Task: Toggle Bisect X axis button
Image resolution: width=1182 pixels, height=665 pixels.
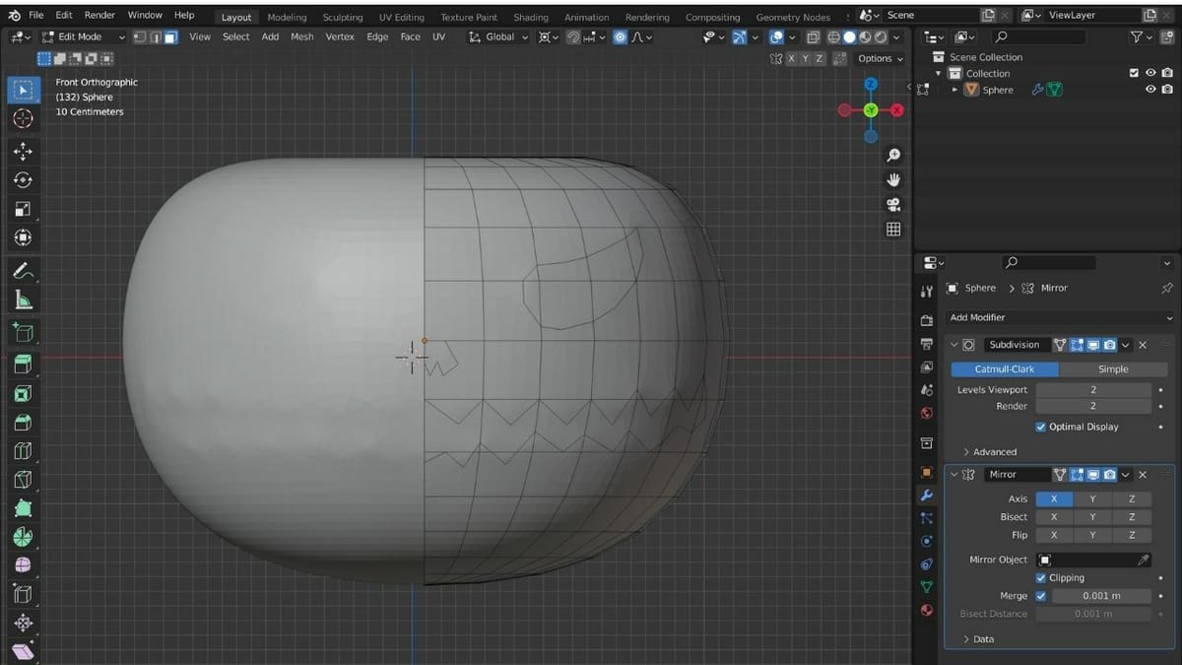Action: click(1053, 517)
